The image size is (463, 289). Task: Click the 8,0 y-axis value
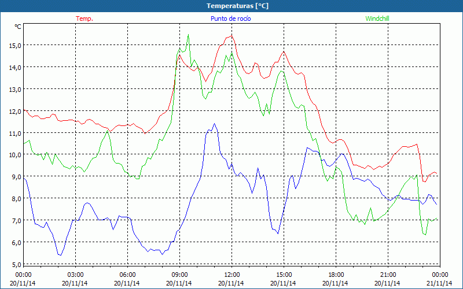tap(17, 198)
